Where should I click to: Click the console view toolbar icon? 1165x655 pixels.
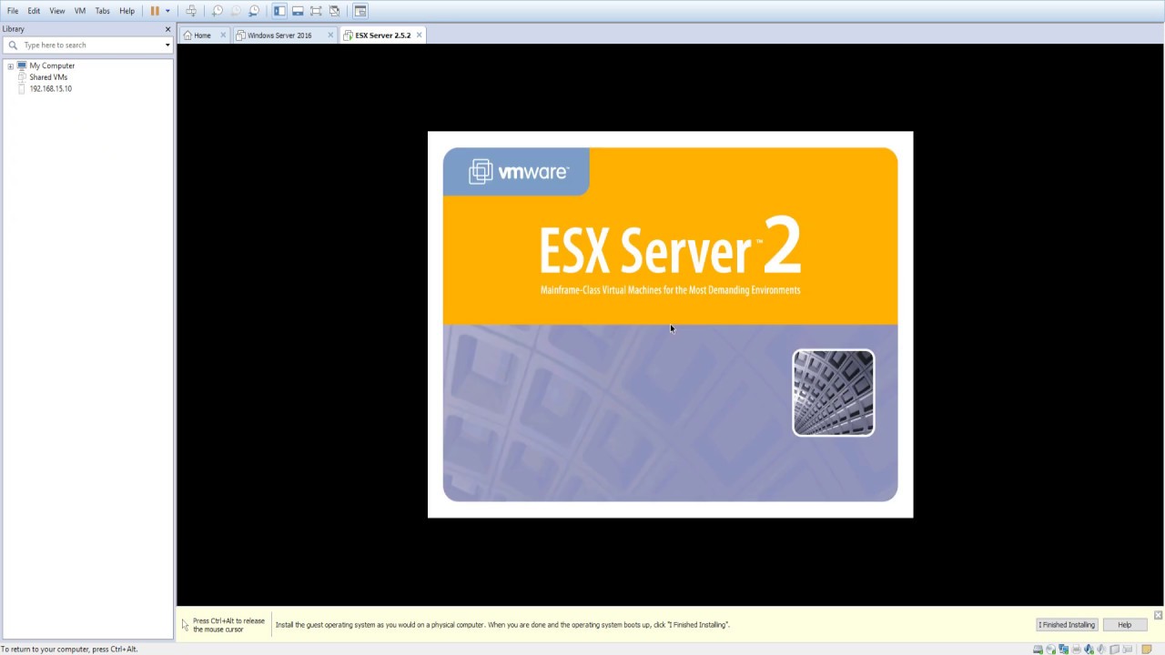[x=360, y=11]
